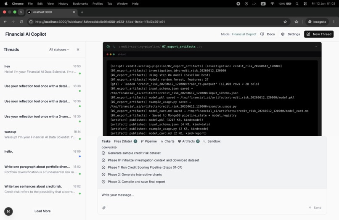Reload the current page
This screenshot has height=220, width=339.
[21, 21]
